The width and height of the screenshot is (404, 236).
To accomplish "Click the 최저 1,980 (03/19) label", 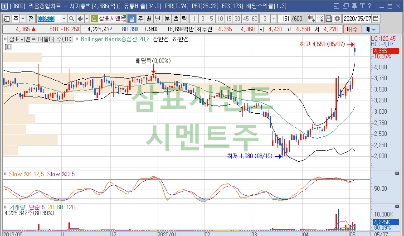I will pos(250,156).
